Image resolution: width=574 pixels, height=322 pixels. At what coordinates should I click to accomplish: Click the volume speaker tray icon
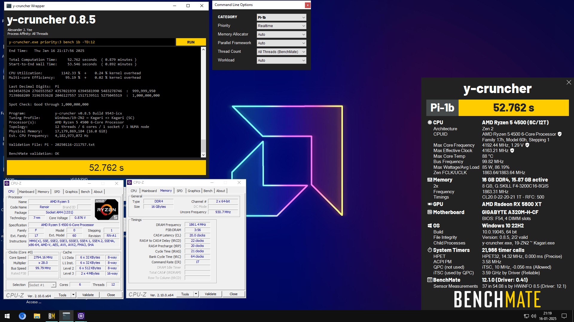[534, 316]
